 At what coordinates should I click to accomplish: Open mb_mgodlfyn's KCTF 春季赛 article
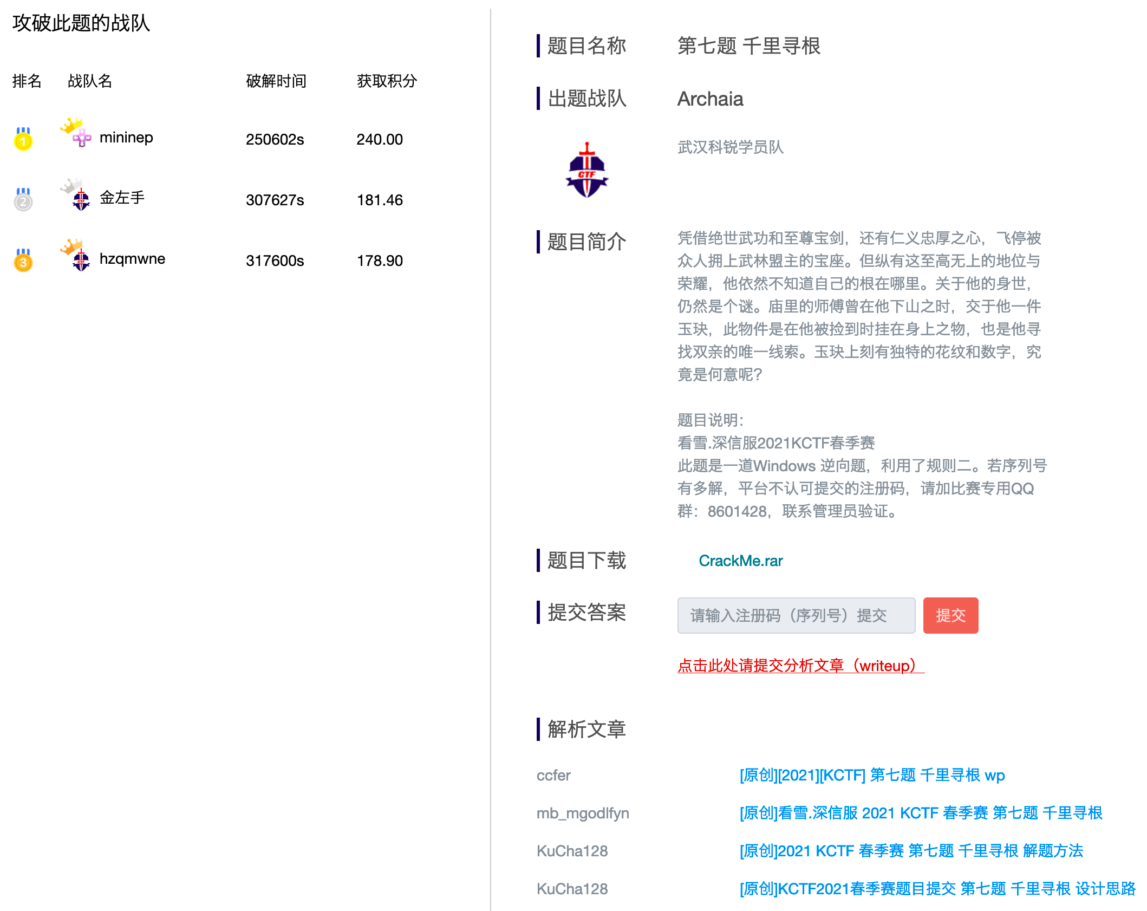[x=921, y=813]
